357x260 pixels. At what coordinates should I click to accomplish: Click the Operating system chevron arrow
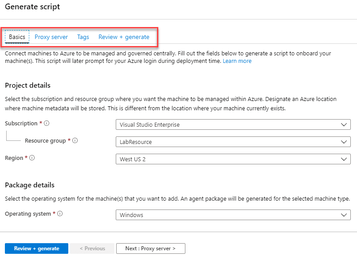[345, 215]
